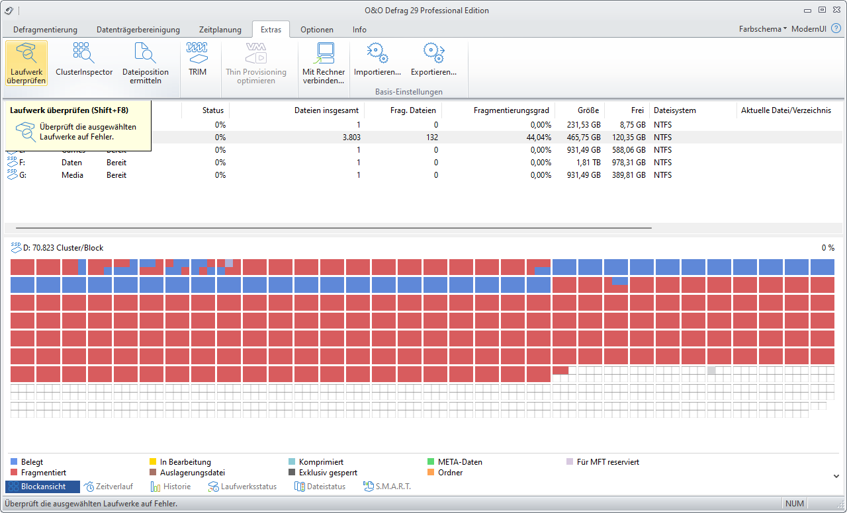Select Thin Provisioning optimieren
This screenshot has height=513, width=847.
pyautogui.click(x=256, y=63)
